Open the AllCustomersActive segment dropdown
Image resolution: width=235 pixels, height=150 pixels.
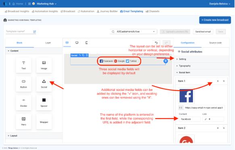pos(133,31)
